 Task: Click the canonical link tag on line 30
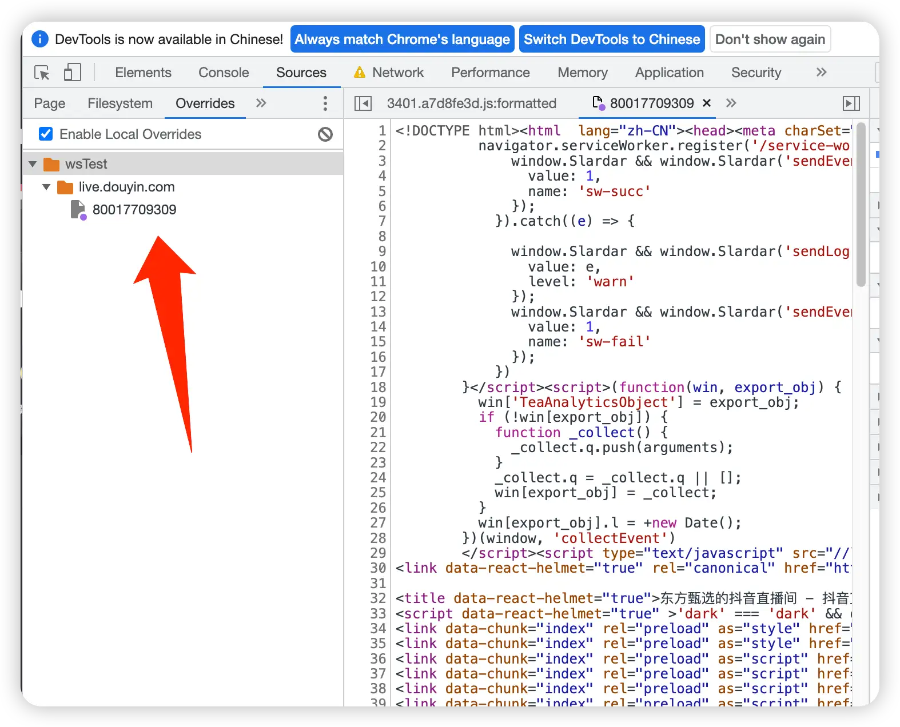click(623, 568)
